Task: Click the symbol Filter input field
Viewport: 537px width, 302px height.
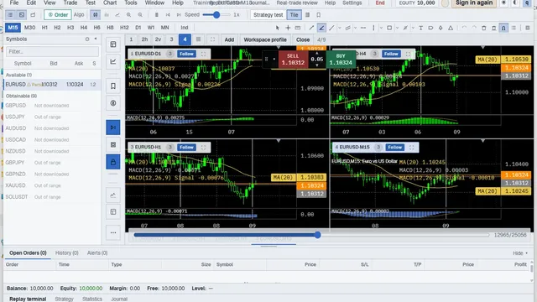Action: point(52,52)
